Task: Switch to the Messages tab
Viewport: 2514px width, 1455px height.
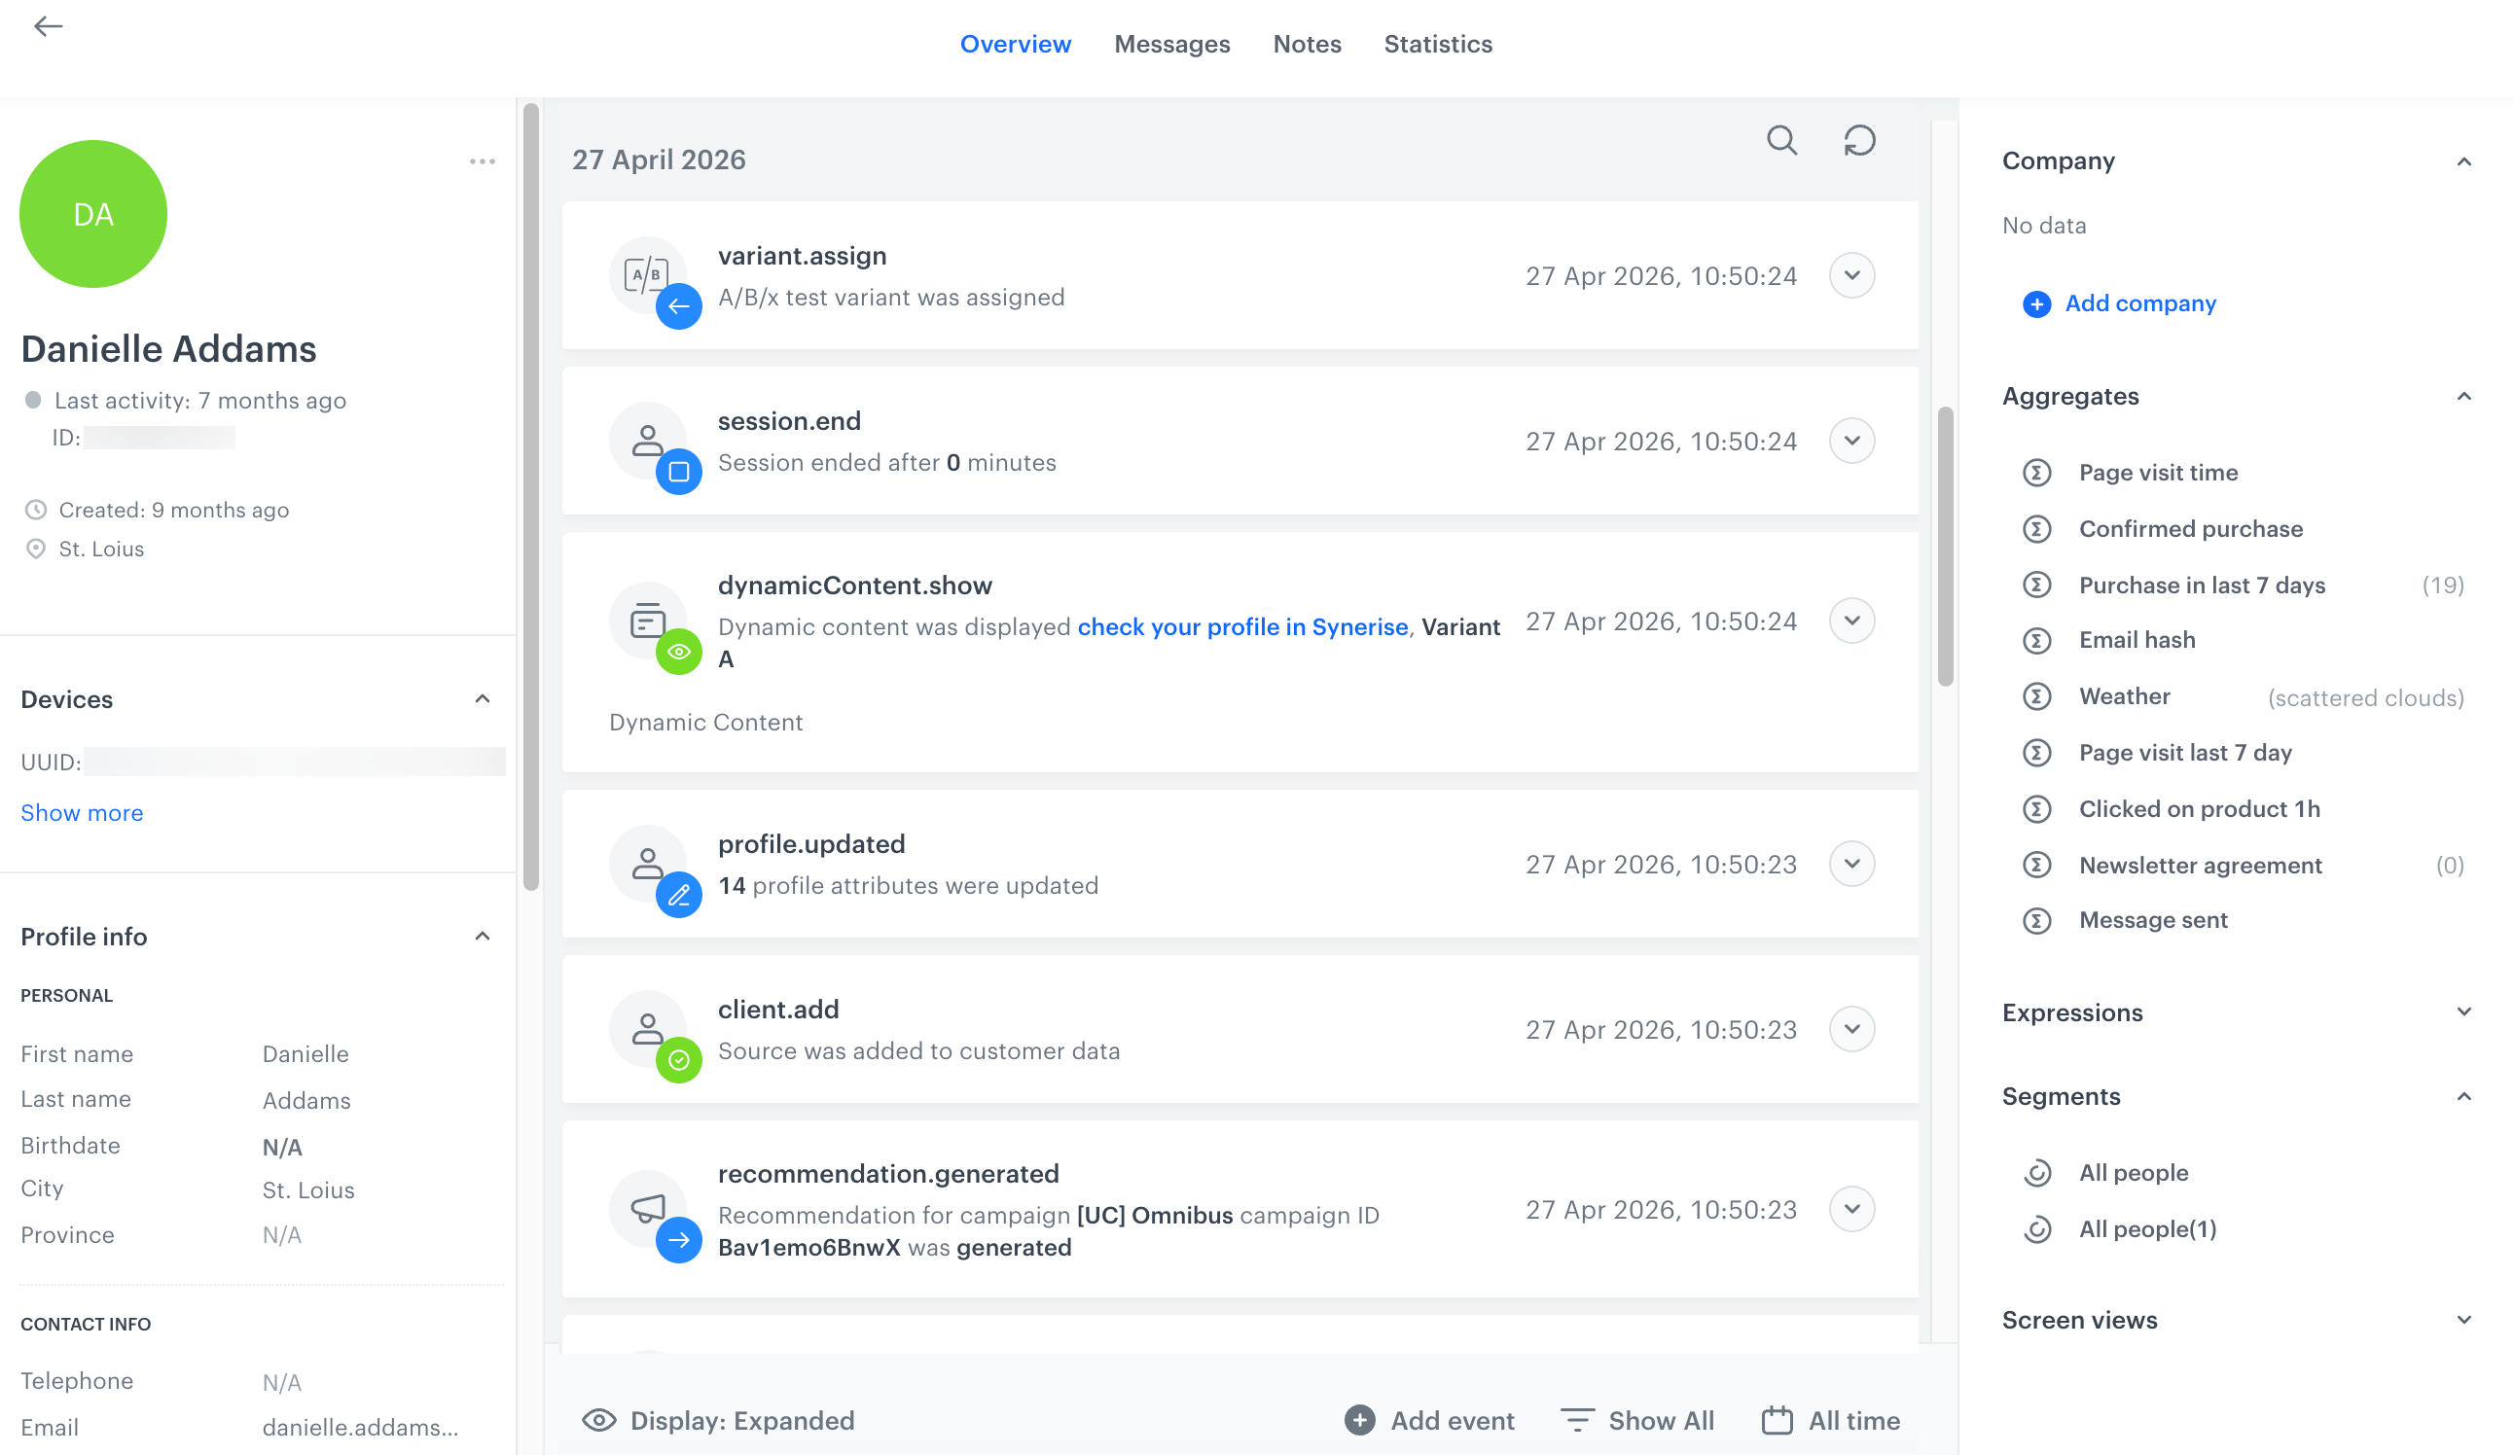Action: click(1171, 44)
